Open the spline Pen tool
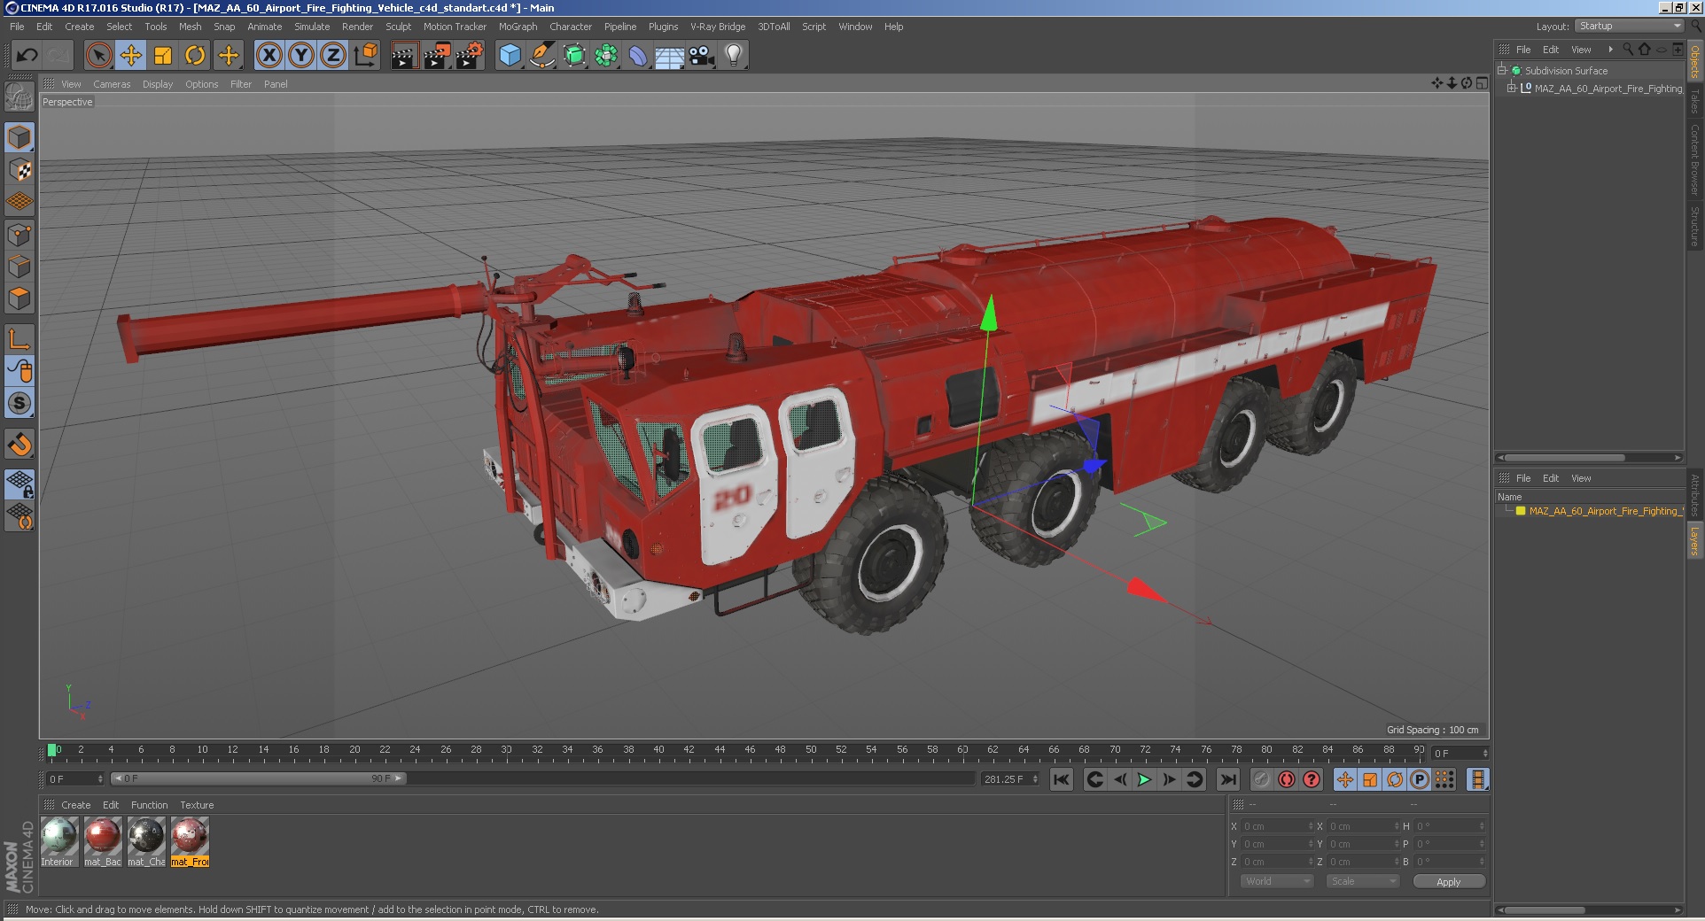 pyautogui.click(x=541, y=56)
